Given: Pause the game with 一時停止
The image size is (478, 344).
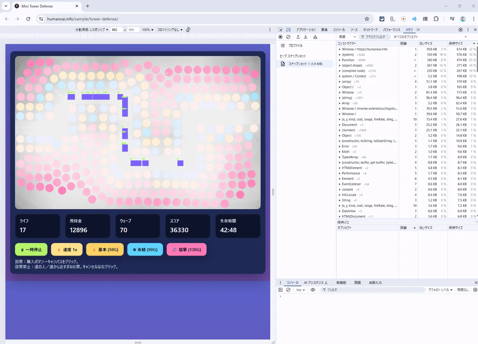Looking at the screenshot, I should coord(31,250).
